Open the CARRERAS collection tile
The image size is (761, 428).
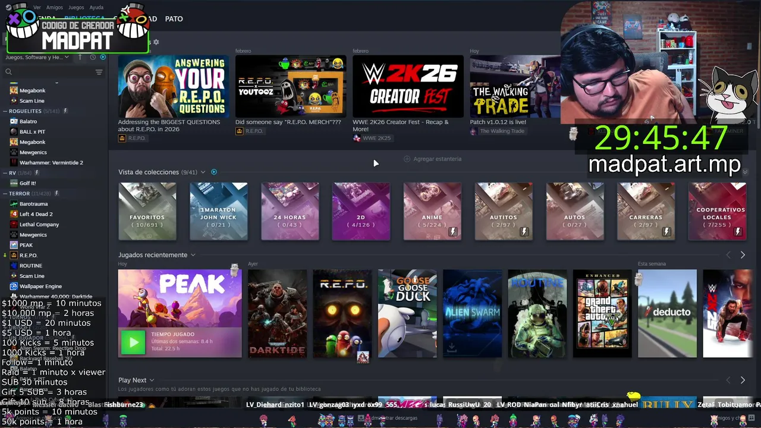click(646, 211)
